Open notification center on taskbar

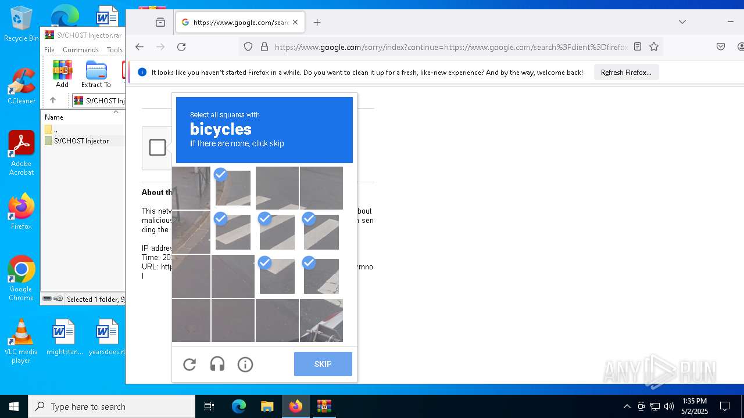pyautogui.click(x=725, y=406)
